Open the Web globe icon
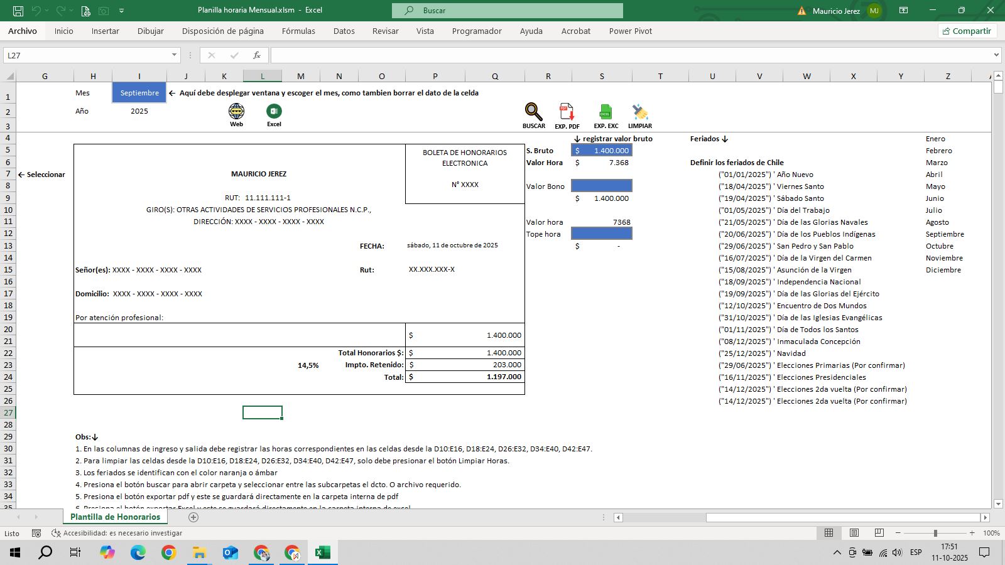 pyautogui.click(x=236, y=112)
